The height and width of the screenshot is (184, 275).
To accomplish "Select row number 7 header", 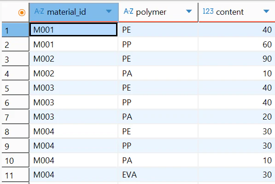I will [15, 117].
